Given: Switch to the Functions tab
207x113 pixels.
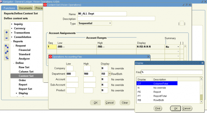Looking at the screenshot, I should click(9, 8).
